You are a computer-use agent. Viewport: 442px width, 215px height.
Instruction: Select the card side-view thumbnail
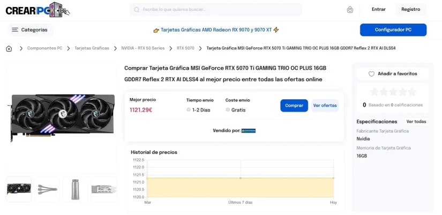pyautogui.click(x=104, y=189)
